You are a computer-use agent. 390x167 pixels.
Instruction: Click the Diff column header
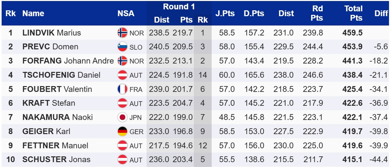click(381, 13)
